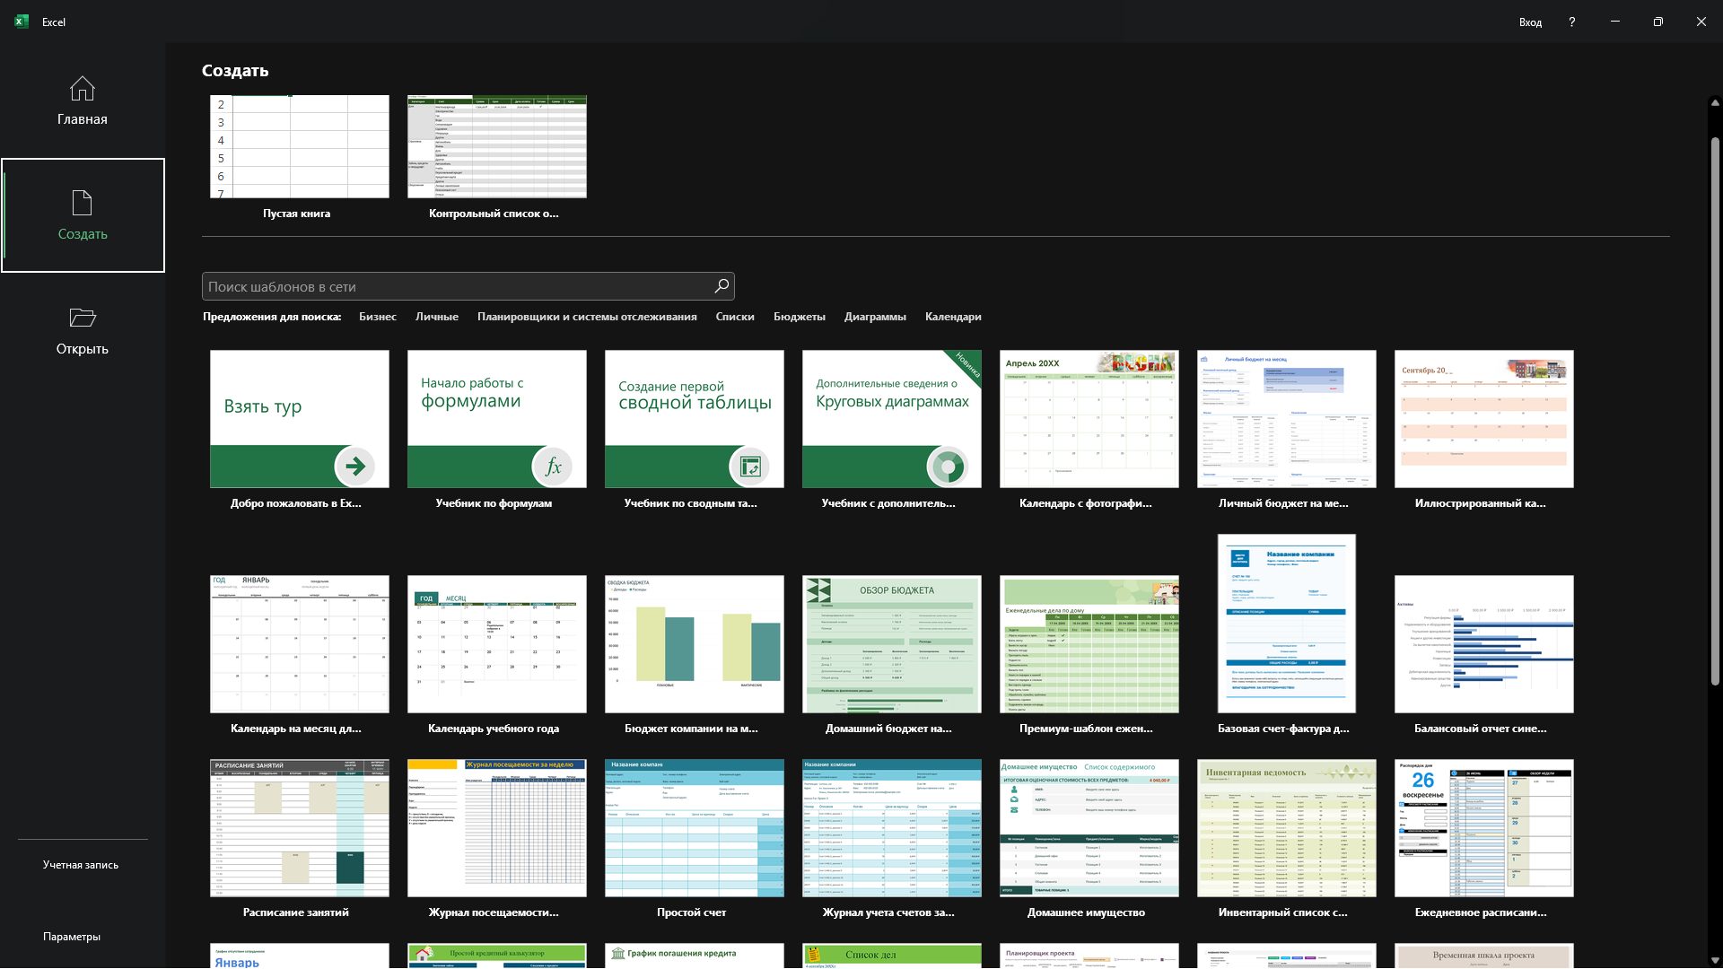The width and height of the screenshot is (1723, 969).
Task: Click the scroll down arrow of scrollbar
Action: 1715,960
